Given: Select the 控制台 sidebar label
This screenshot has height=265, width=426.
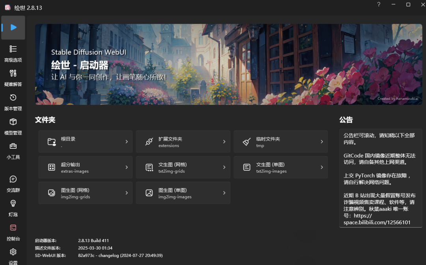Looking at the screenshot, I should click(x=13, y=239).
